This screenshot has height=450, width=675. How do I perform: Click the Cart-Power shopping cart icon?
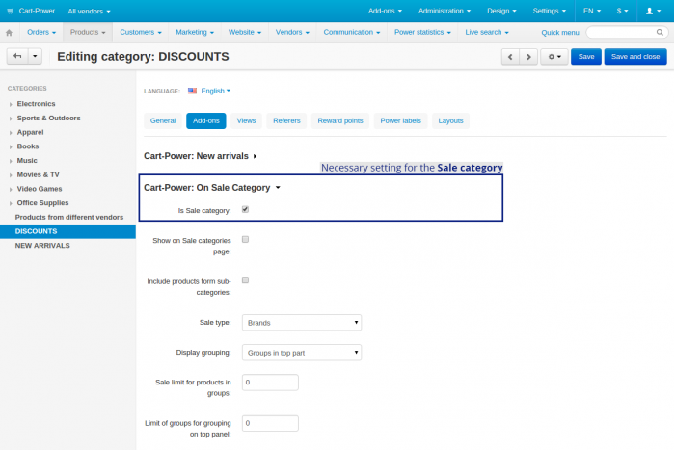(11, 12)
